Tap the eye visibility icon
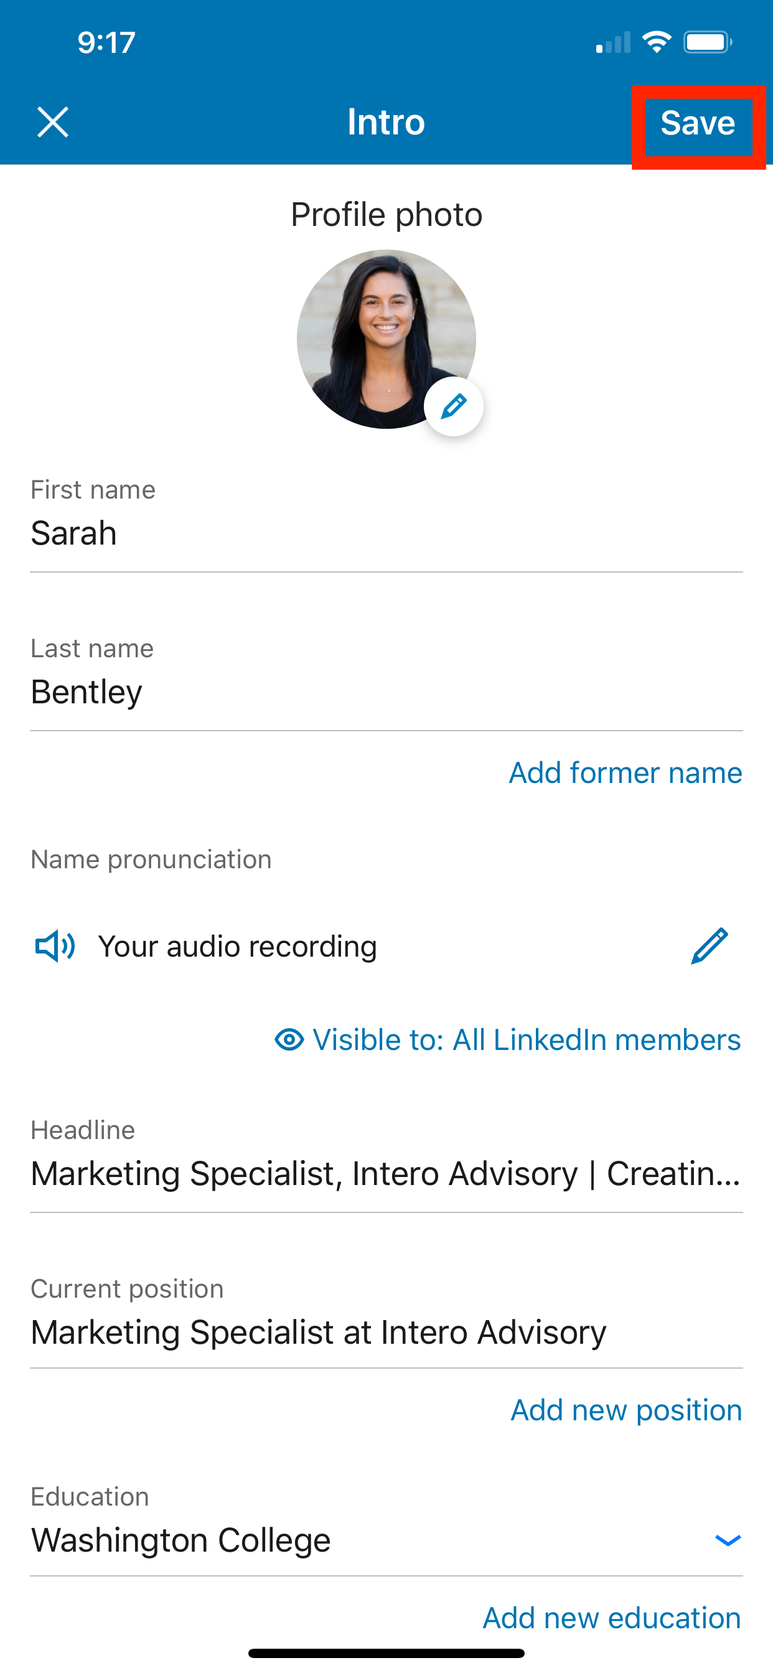This screenshot has height=1673, width=773. 289,1040
